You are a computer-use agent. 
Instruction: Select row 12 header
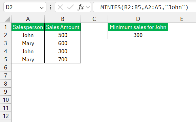[x=6, y=116]
